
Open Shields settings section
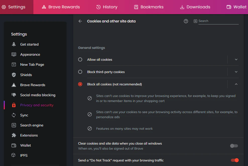tap(26, 75)
